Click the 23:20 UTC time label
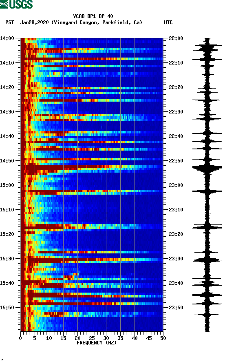The image size is (225, 364). tap(176, 234)
